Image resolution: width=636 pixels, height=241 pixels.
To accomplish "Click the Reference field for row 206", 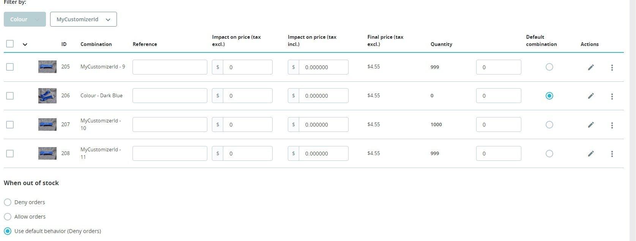I will (170, 96).
